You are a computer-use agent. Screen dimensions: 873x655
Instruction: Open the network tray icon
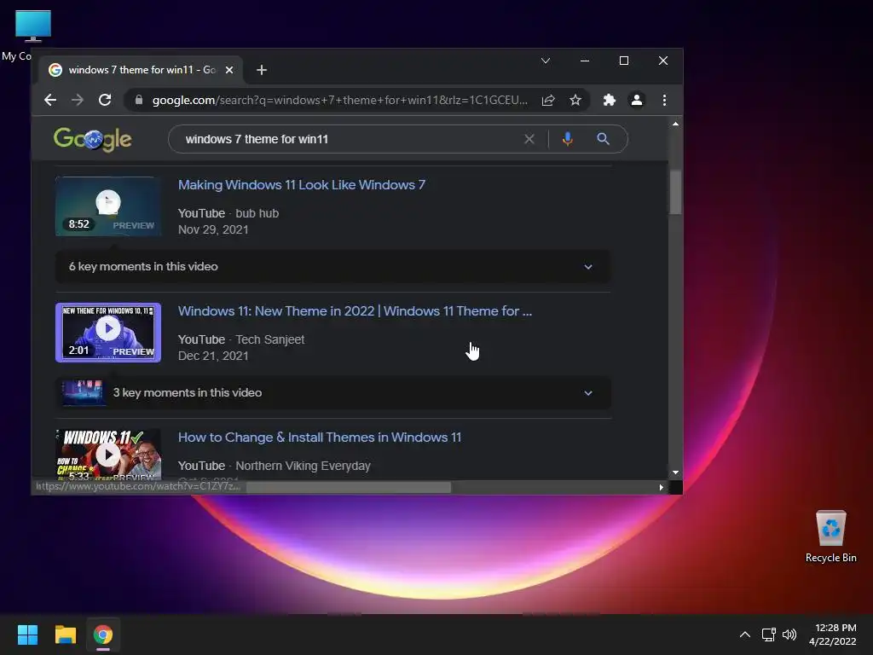769,635
